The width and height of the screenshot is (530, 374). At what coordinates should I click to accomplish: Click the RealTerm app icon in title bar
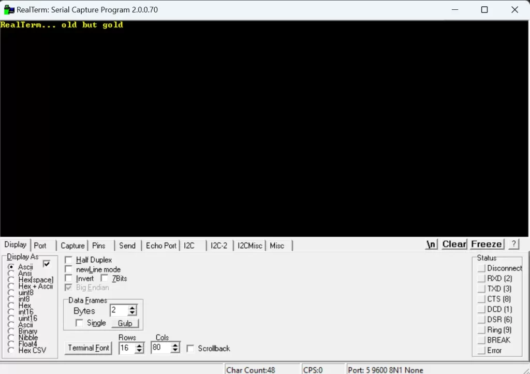tap(9, 10)
